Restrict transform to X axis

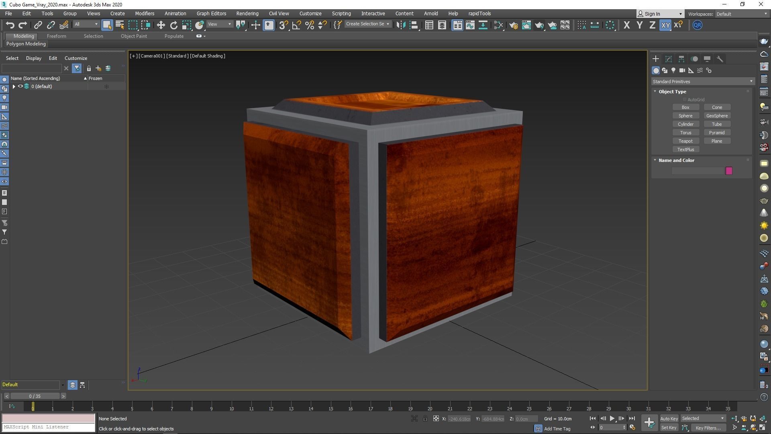(626, 25)
